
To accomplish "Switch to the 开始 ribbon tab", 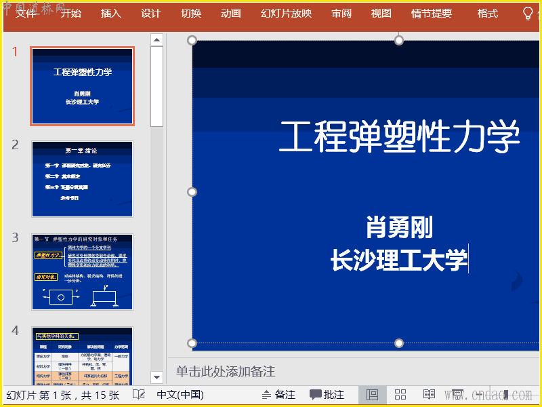I will [x=71, y=14].
